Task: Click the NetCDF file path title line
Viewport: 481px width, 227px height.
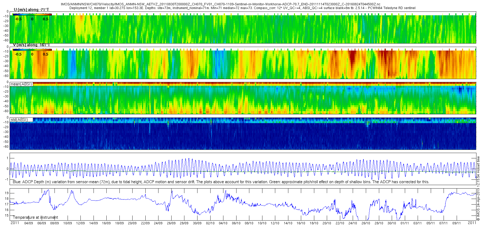Action: tap(221, 5)
